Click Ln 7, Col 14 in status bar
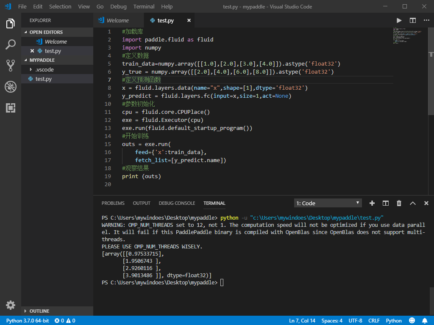 click(x=302, y=321)
